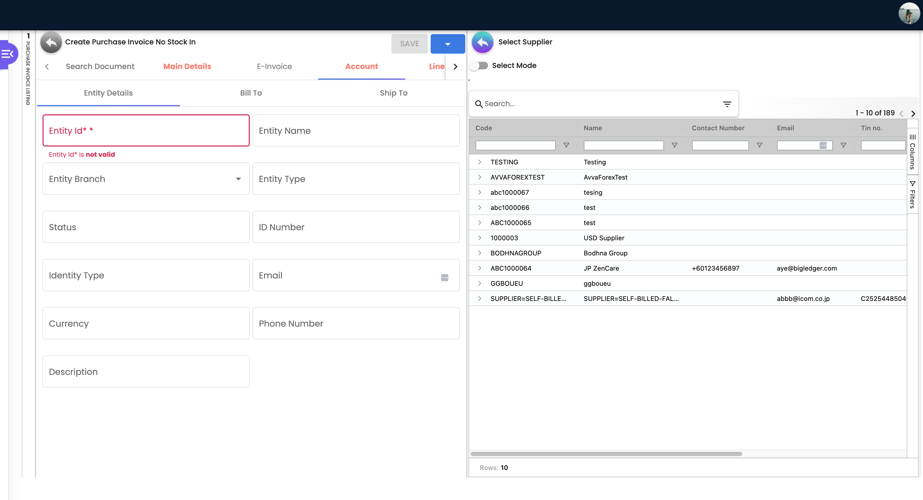Click the Email filter autofill icon
This screenshot has height=500, width=923.
point(823,145)
